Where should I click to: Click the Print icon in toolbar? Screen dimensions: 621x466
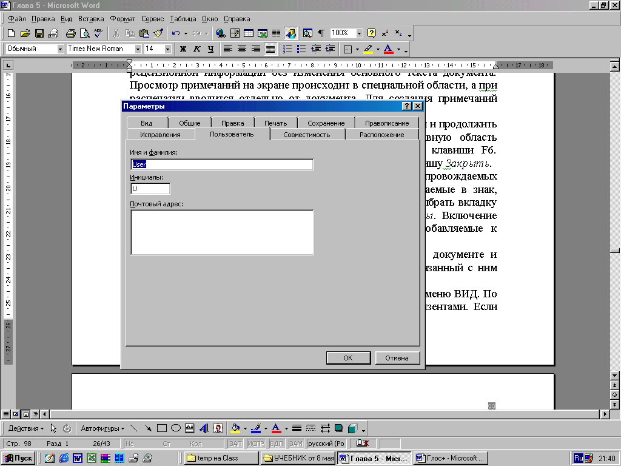click(70, 33)
